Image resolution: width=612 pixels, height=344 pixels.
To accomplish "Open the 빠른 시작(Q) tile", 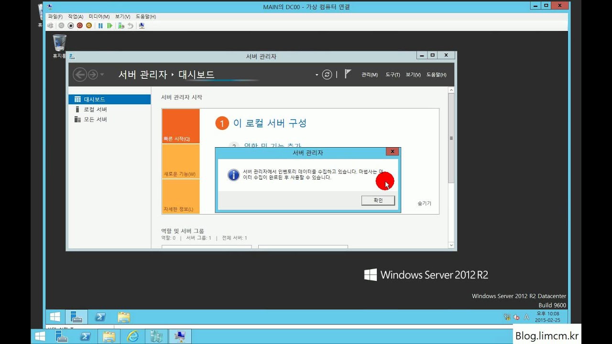I will [181, 126].
